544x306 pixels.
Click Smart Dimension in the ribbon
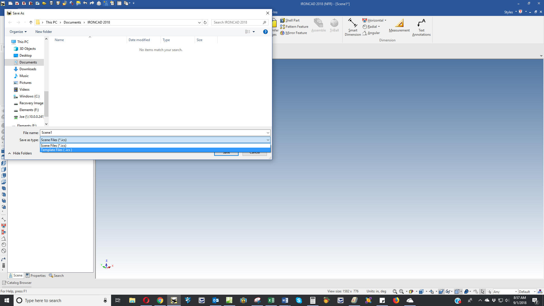(x=353, y=27)
